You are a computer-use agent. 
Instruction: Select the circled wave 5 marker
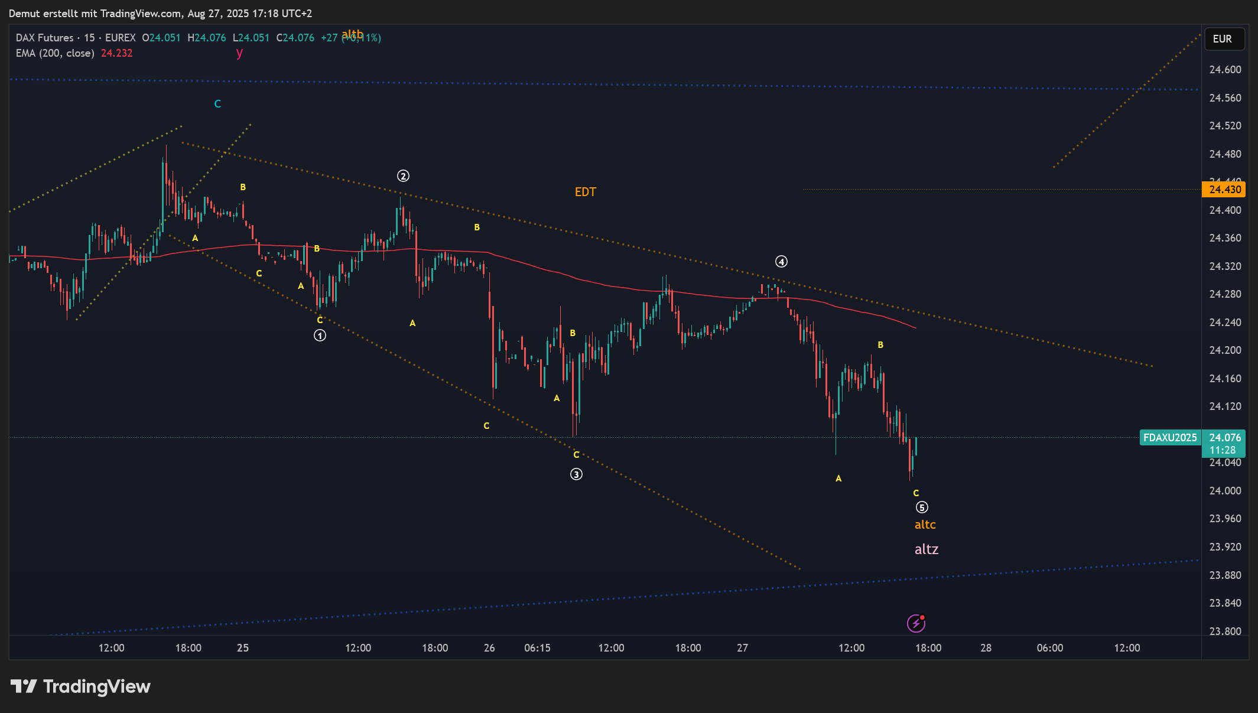pos(922,507)
